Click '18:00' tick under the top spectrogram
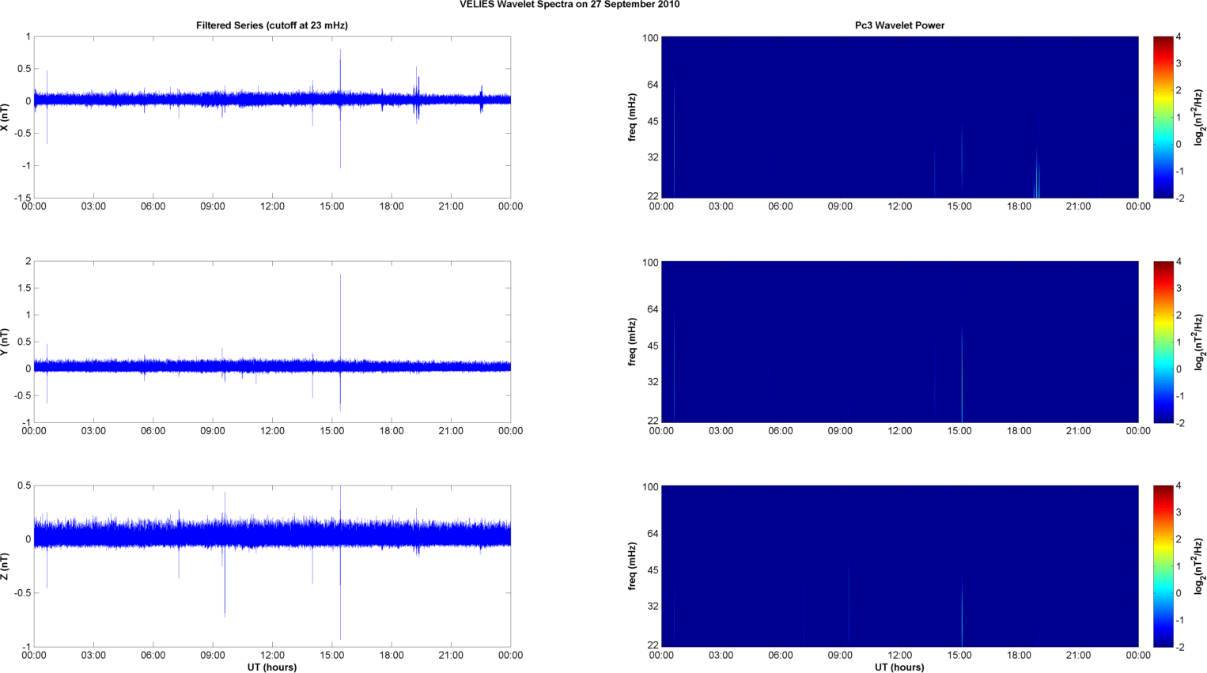The width and height of the screenshot is (1207, 673). point(1019,206)
